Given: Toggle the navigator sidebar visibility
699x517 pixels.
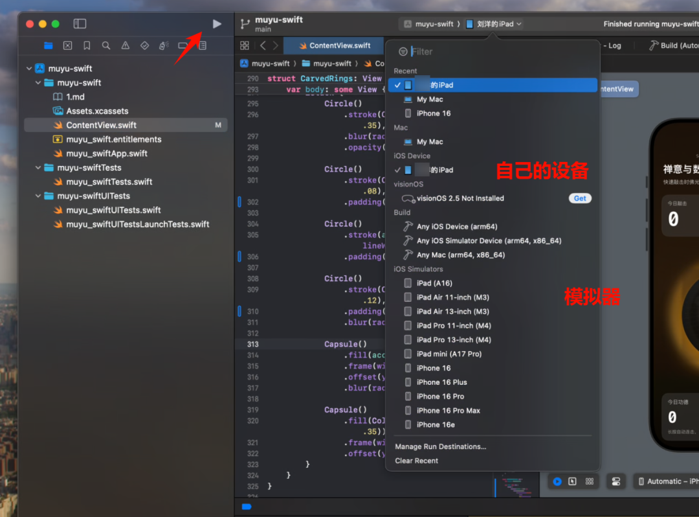Looking at the screenshot, I should click(x=80, y=23).
